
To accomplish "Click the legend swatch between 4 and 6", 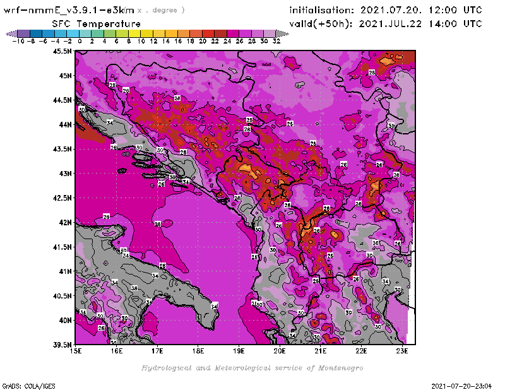I will coord(110,33).
